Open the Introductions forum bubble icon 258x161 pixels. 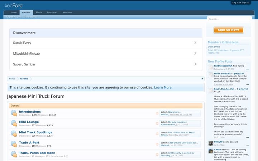coord(14,113)
